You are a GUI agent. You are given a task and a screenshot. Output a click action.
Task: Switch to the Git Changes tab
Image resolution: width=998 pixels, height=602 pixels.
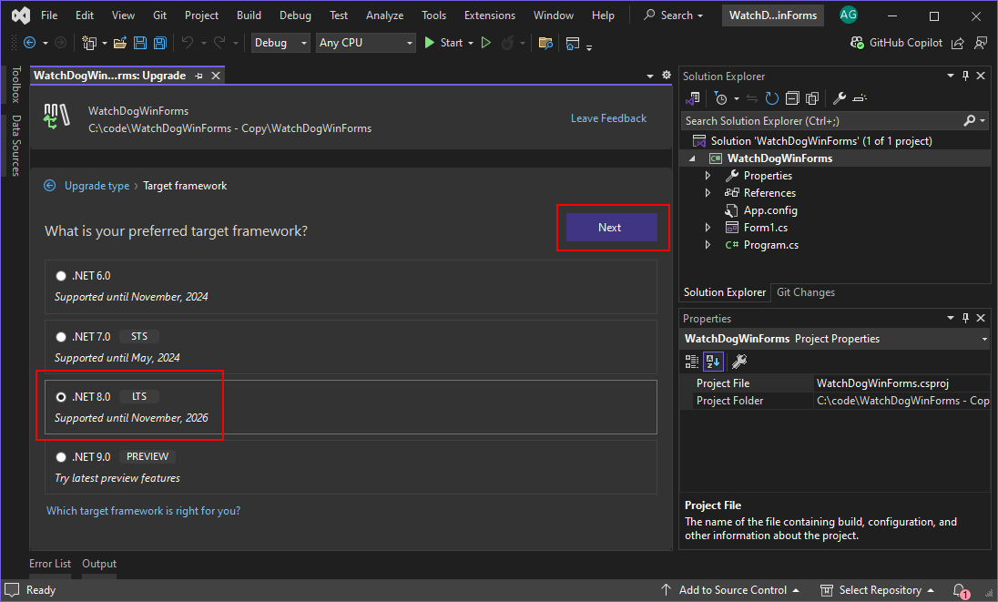(x=805, y=292)
